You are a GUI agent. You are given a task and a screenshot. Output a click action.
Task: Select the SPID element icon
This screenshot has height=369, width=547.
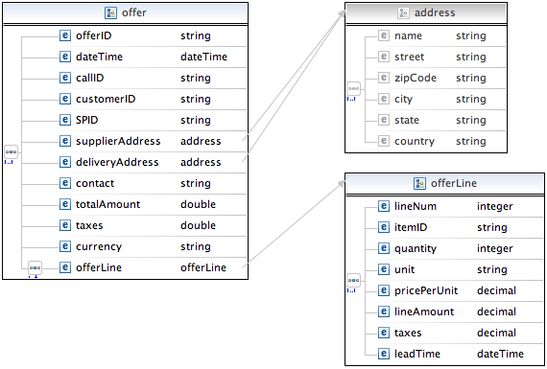[x=65, y=120]
